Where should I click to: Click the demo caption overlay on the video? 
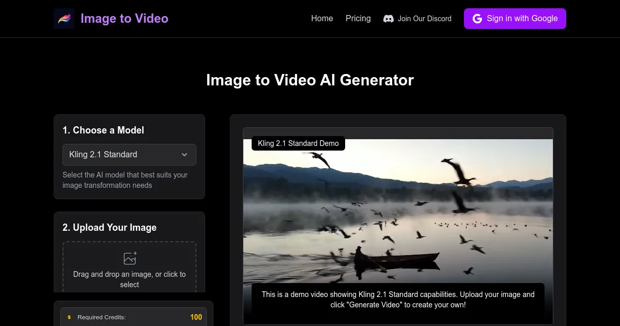[x=398, y=299]
